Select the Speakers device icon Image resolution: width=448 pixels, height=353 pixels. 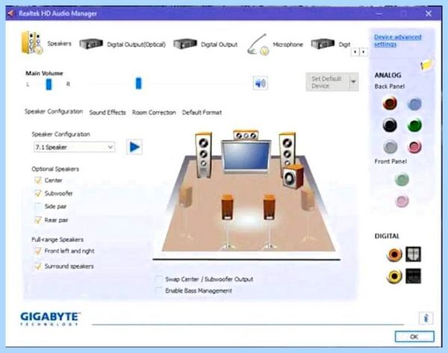pyautogui.click(x=32, y=43)
